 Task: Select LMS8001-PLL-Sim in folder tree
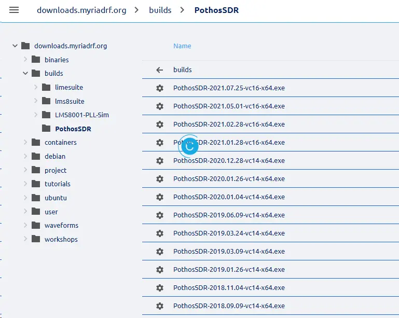81,115
